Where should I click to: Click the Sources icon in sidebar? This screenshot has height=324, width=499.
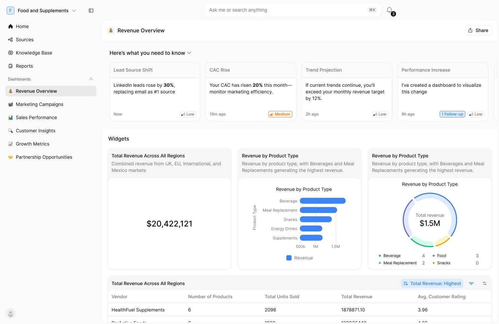[x=11, y=40]
